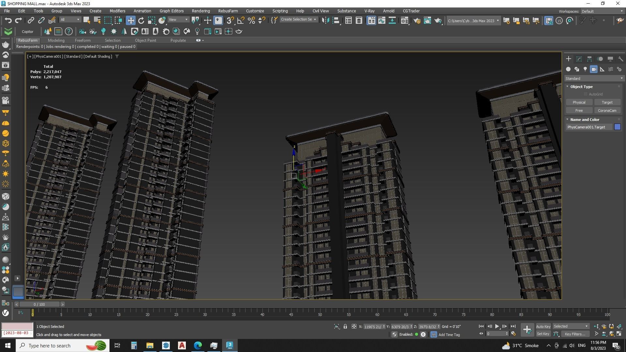Viewport: 626px width, 352px height.
Task: Click the CoronaCam button
Action: [x=607, y=110]
